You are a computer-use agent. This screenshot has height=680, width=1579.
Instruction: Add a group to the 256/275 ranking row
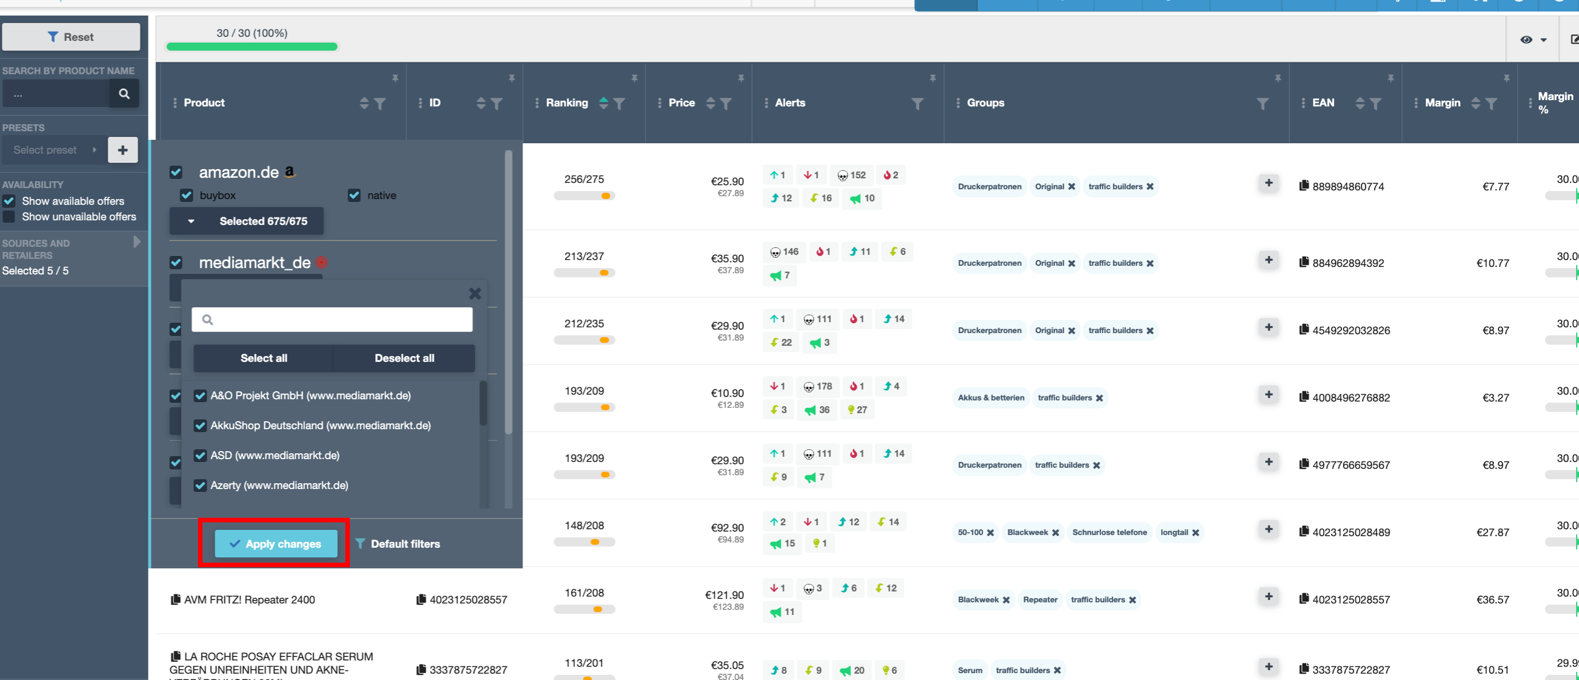coord(1268,182)
